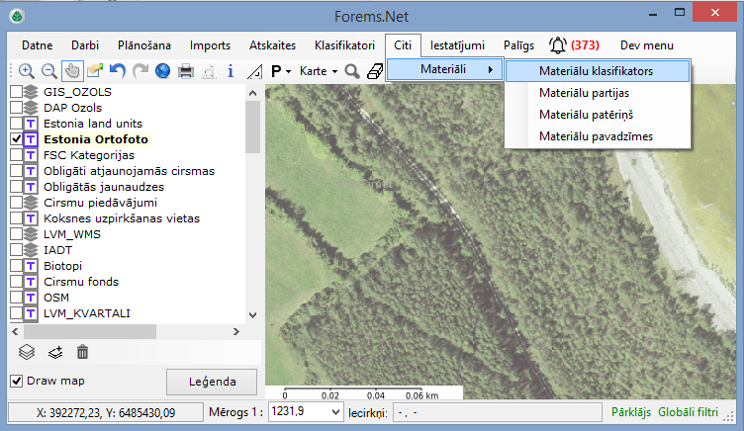The height and width of the screenshot is (431, 744).
Task: Click the blue undo arrow
Action: pos(117,71)
